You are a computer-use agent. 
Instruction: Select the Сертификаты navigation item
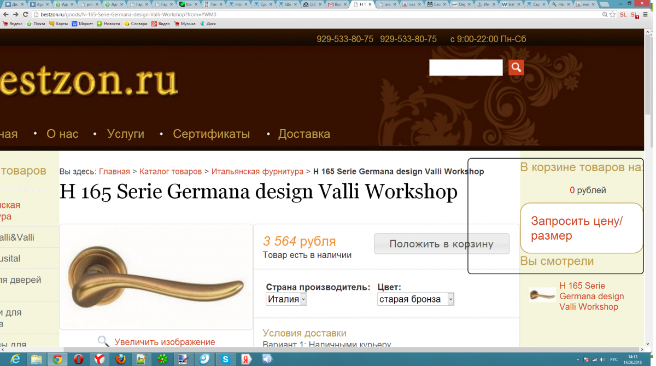pyautogui.click(x=211, y=134)
